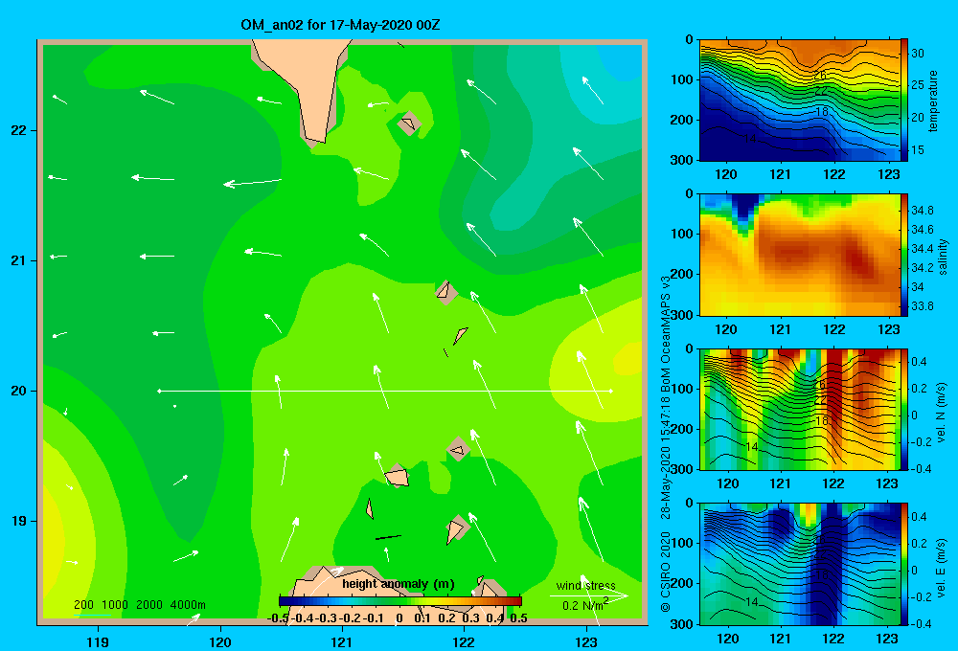Image resolution: width=958 pixels, height=651 pixels.
Task: Click the '14' contour label in temperature panel
Action: 750,139
